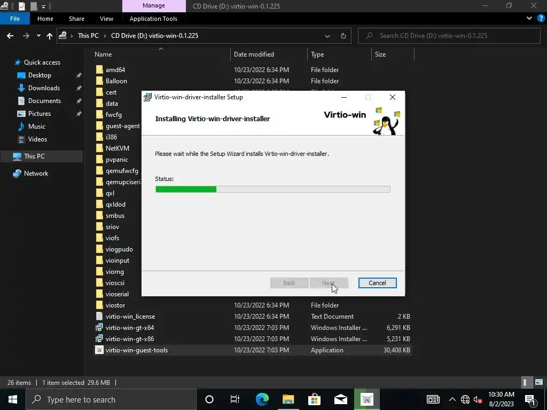Click the Search CD Drive field
547x410 pixels.
[449, 36]
